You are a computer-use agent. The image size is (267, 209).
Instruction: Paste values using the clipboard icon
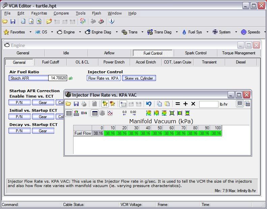[x=167, y=104]
